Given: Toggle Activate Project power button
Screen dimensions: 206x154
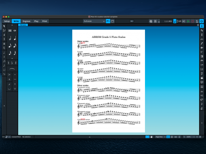Looking at the screenshot, I should (202, 21).
